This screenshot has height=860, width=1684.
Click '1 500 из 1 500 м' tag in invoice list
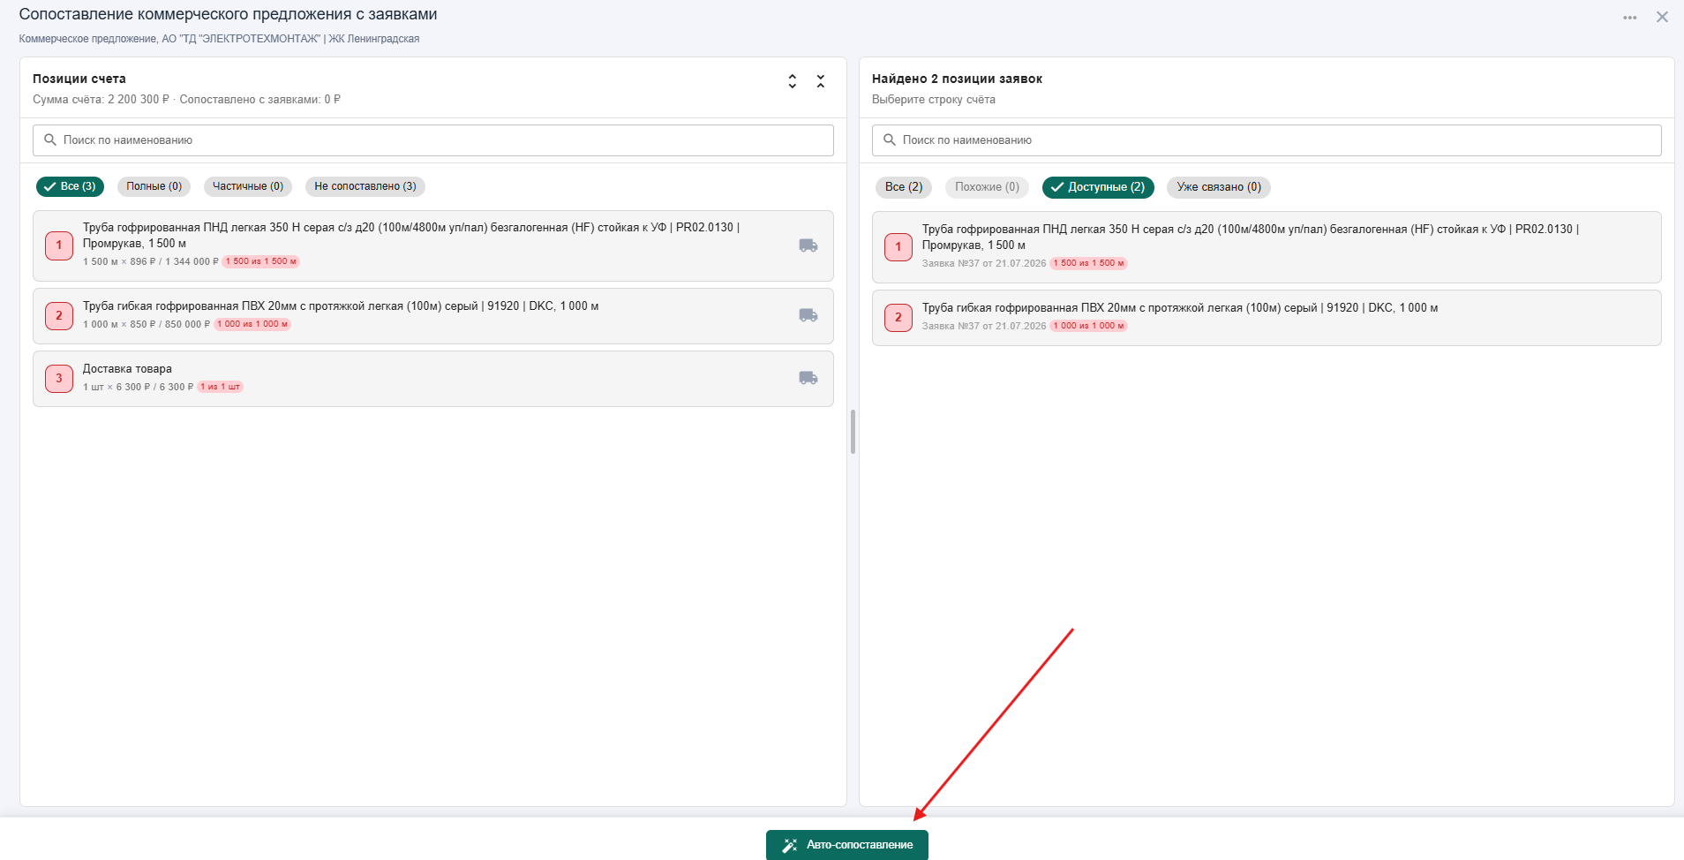260,261
